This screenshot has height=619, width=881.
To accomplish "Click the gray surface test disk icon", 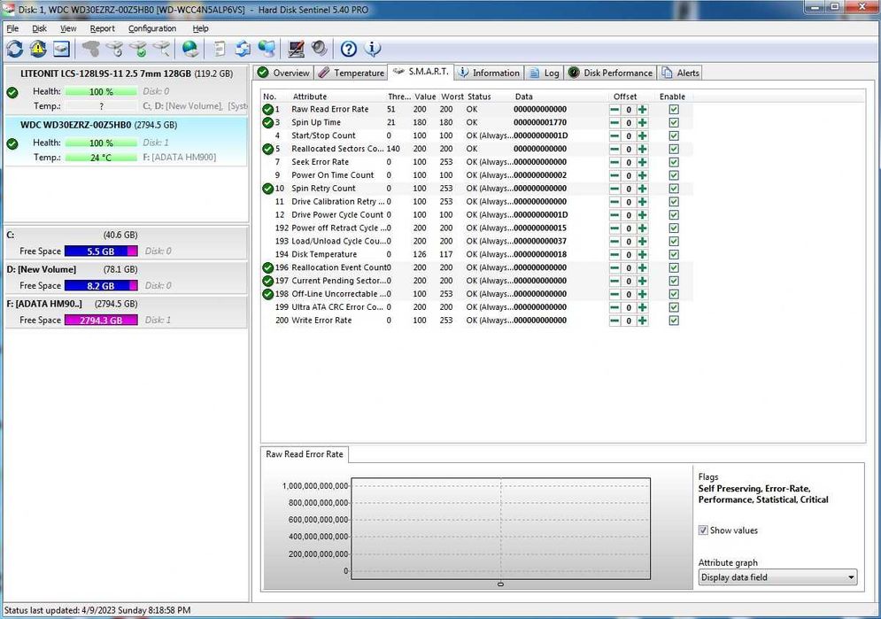I will [x=91, y=50].
